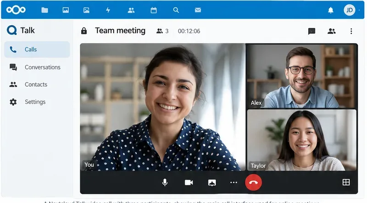
Task: Open the Photos app in top bar
Action: 66,10
